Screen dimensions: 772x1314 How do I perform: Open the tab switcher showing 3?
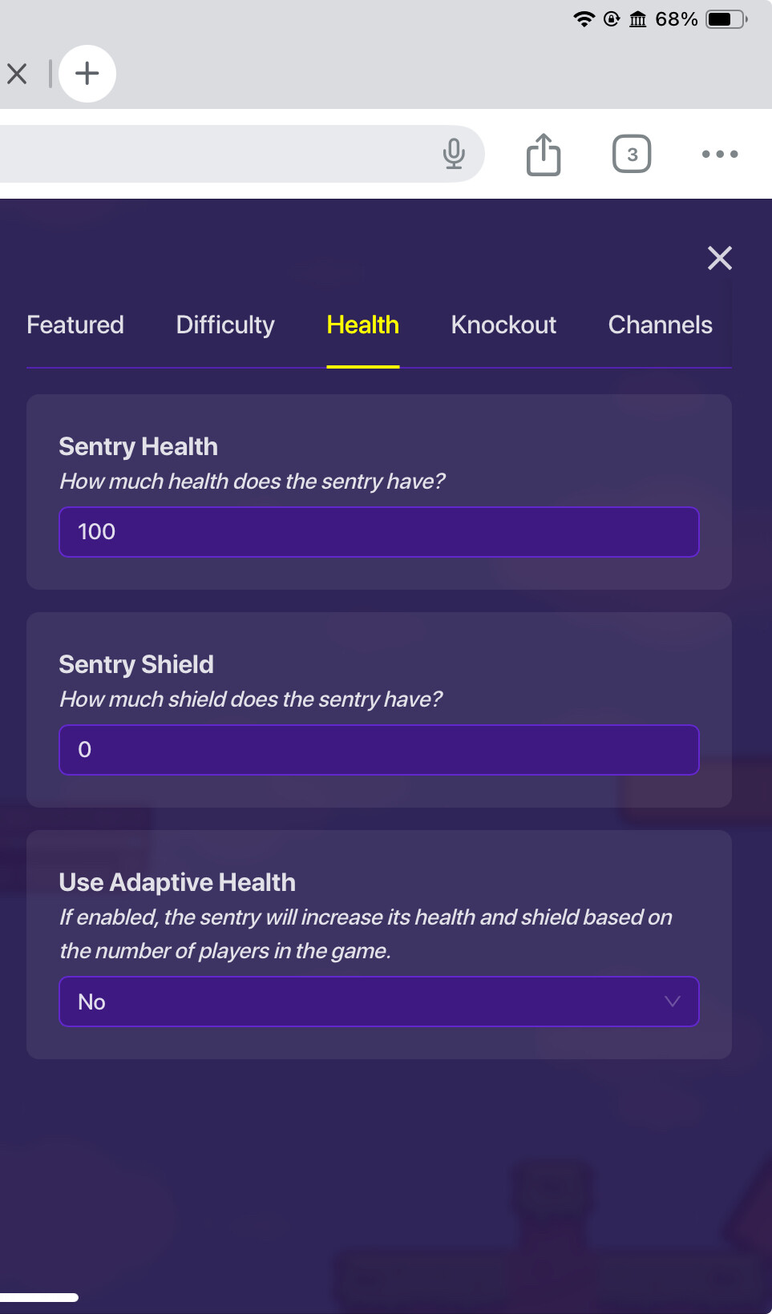coord(632,154)
